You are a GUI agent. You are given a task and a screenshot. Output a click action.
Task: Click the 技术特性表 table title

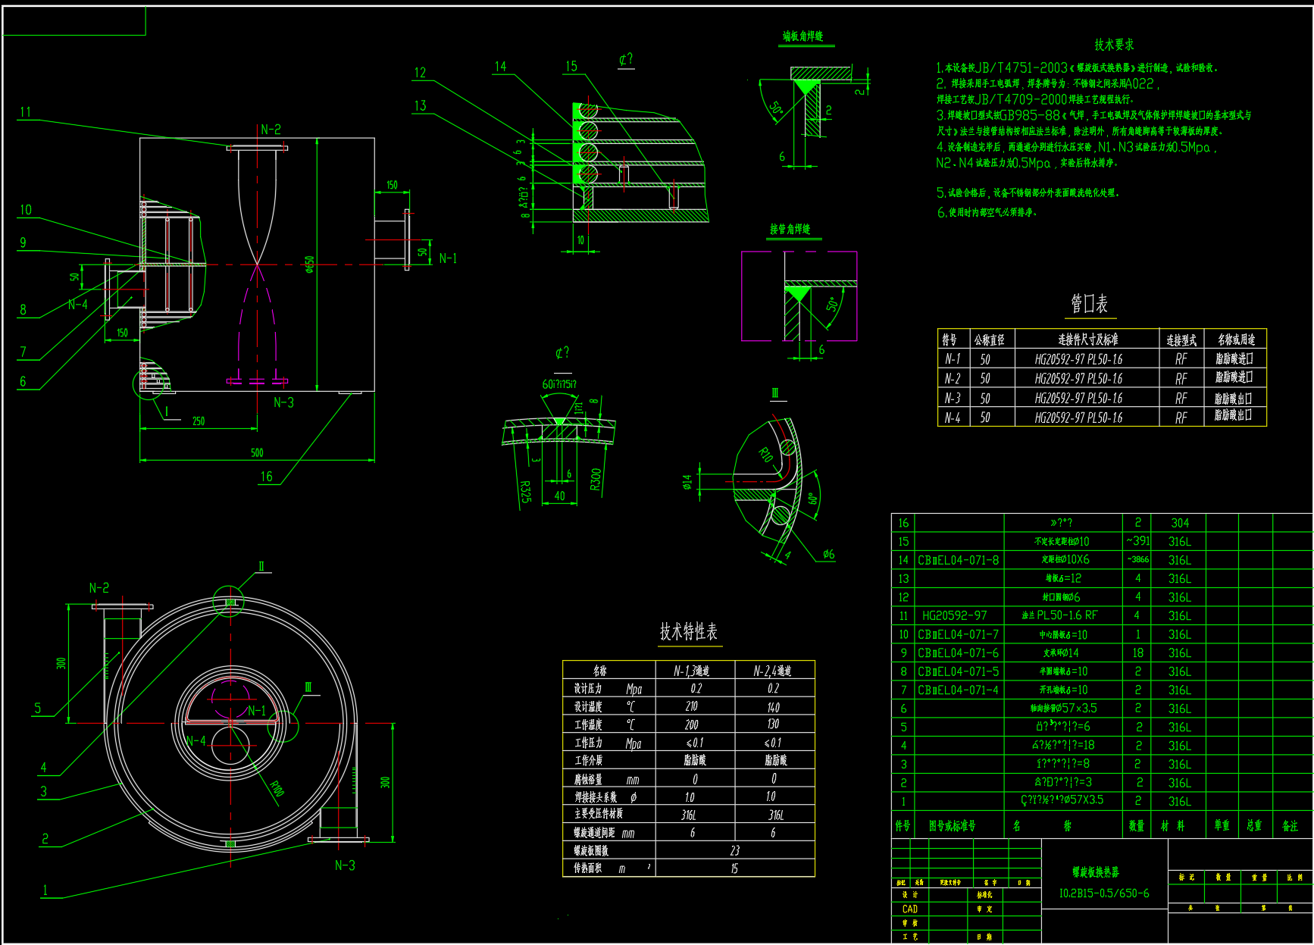coord(688,632)
